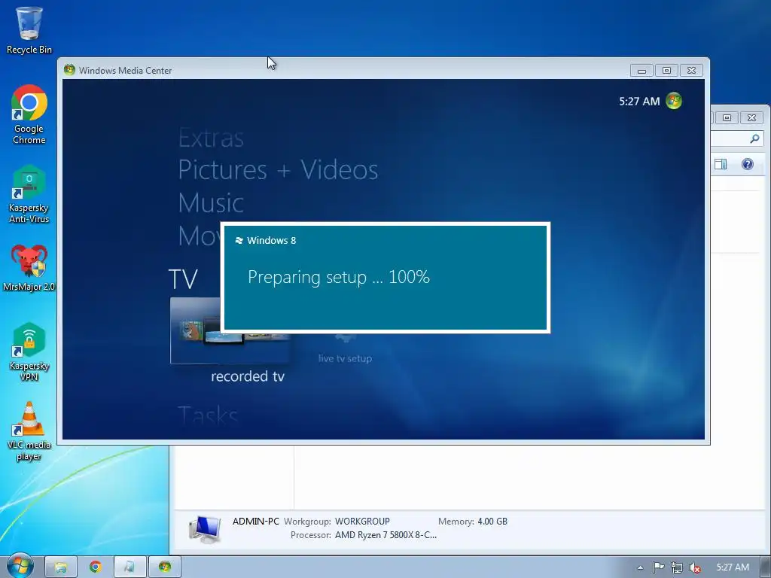Click the help icon in background window

coord(748,164)
